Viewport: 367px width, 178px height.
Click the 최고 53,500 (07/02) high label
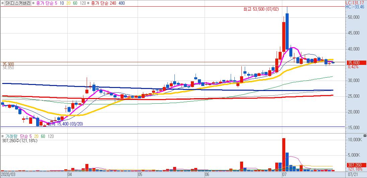[x=261, y=9]
